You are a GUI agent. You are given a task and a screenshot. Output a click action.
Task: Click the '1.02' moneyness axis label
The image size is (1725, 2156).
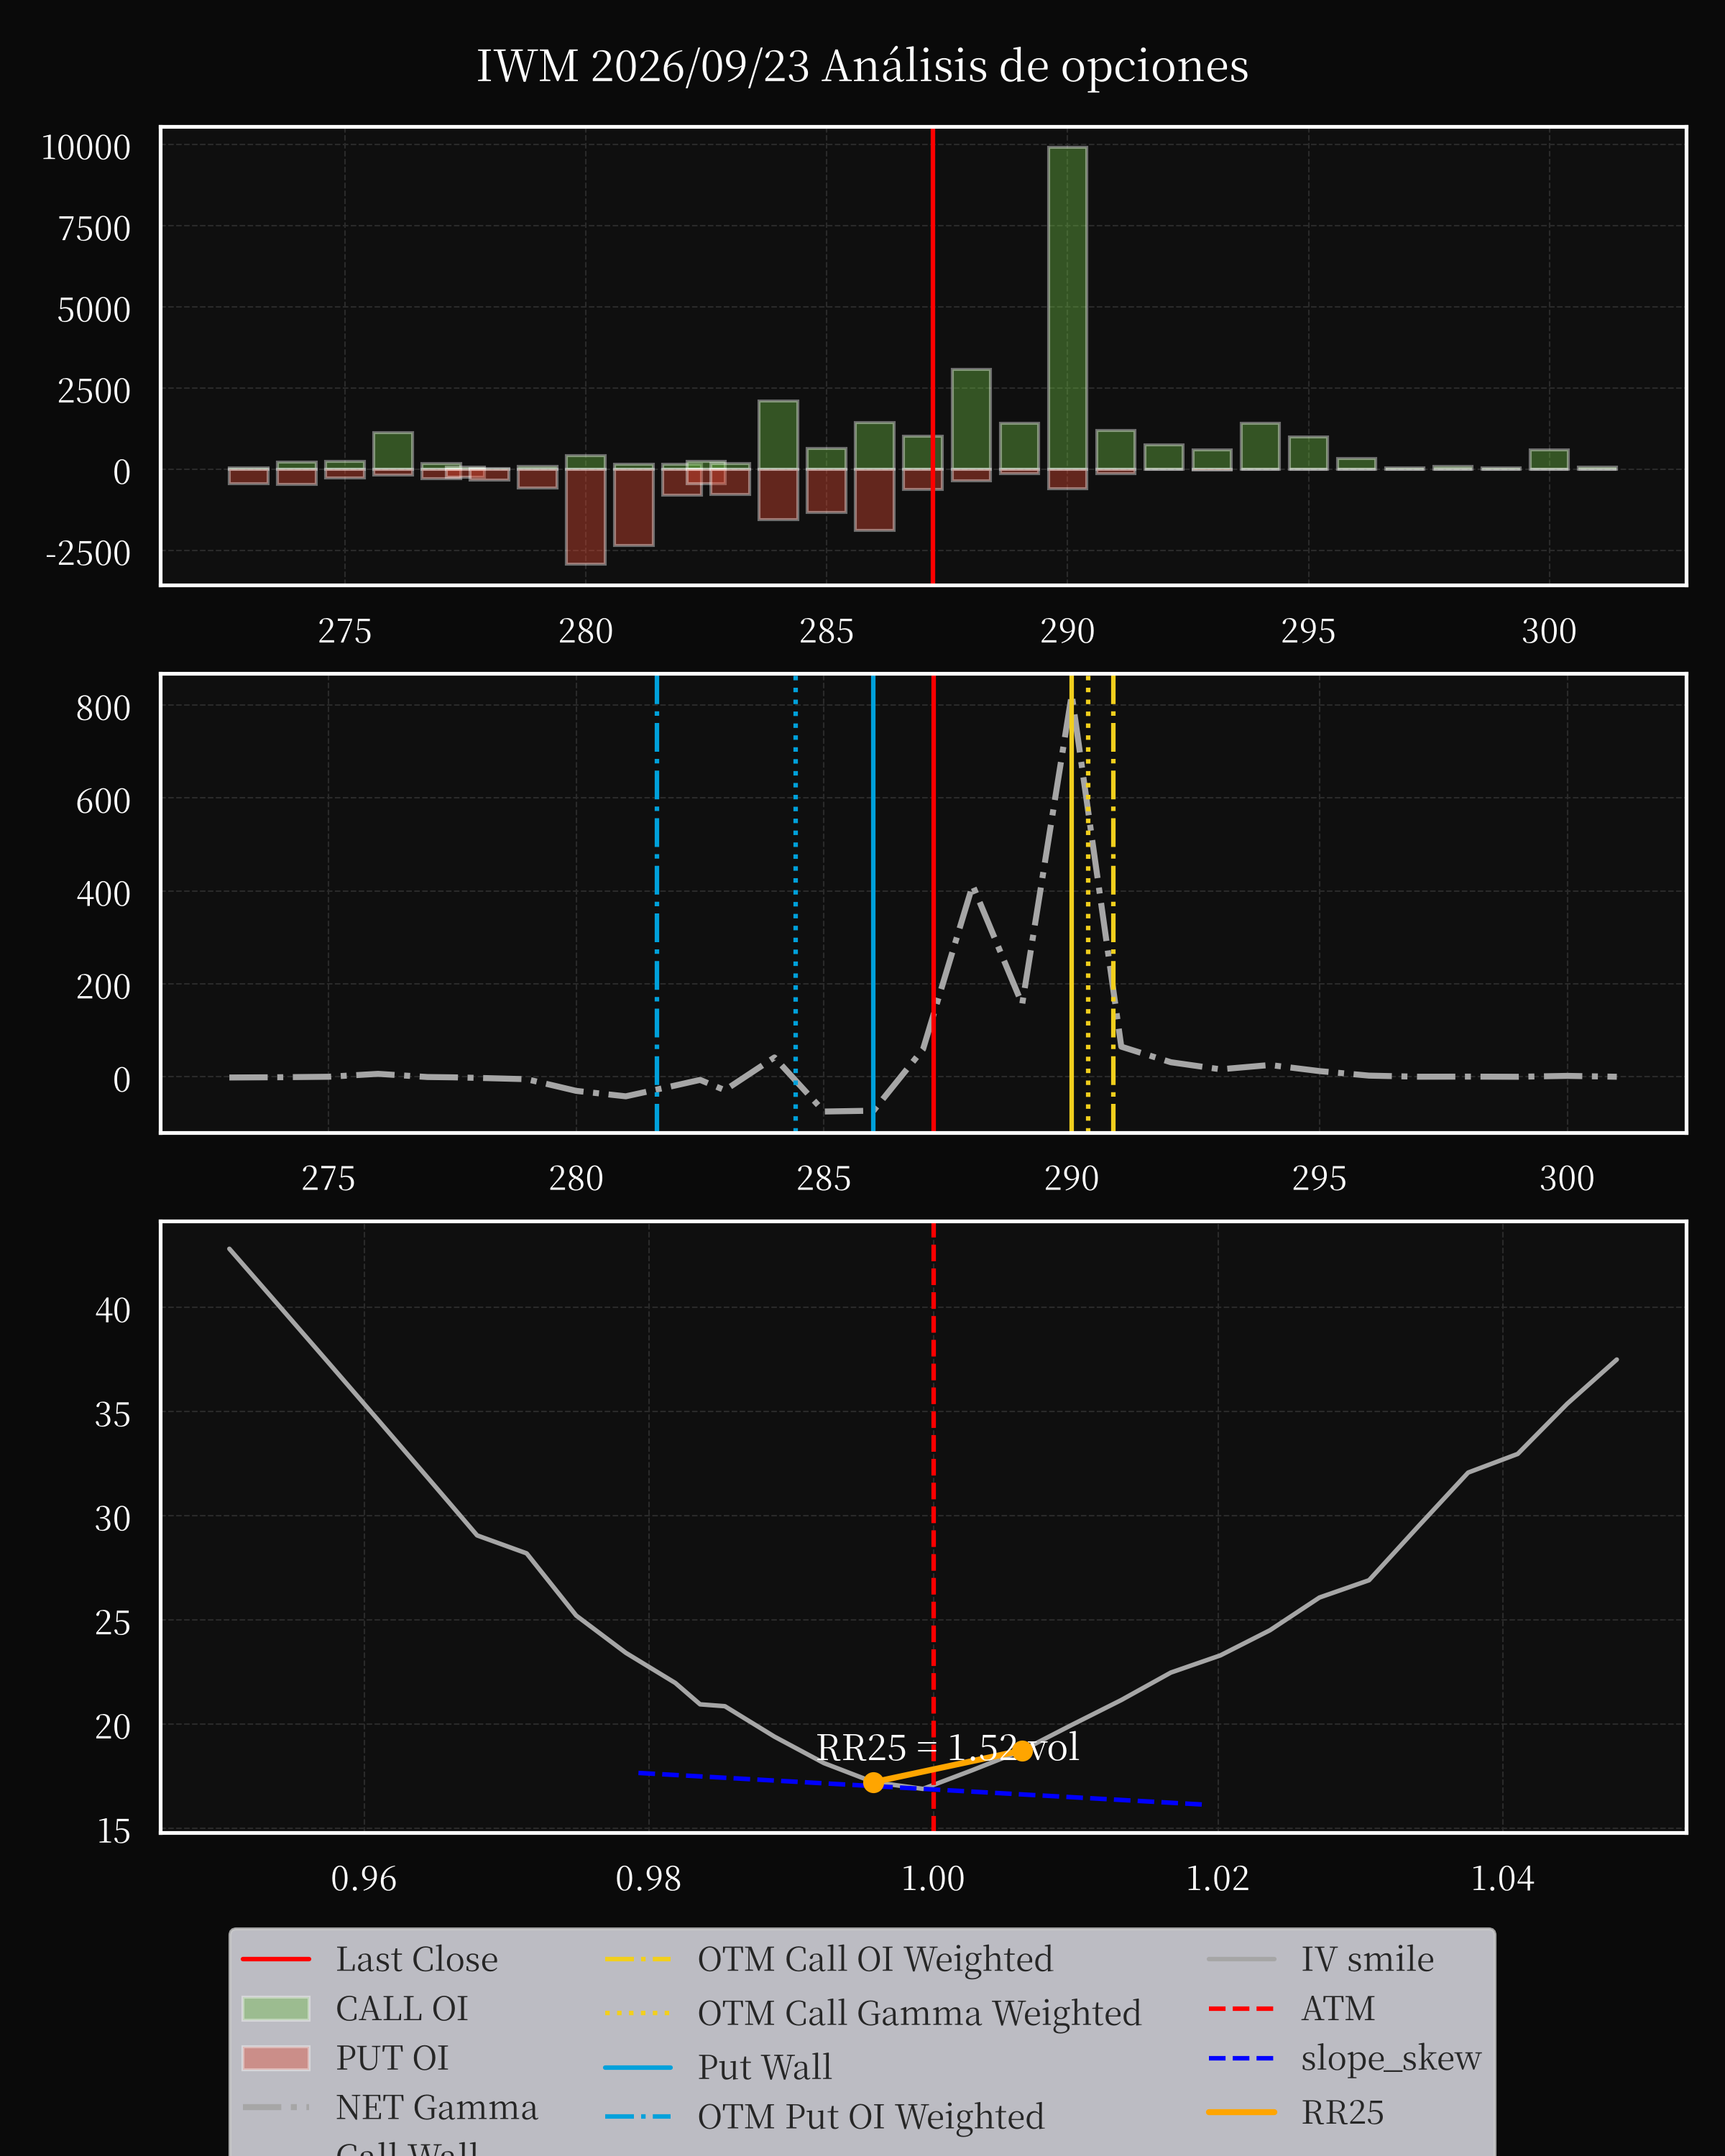[x=1217, y=1878]
